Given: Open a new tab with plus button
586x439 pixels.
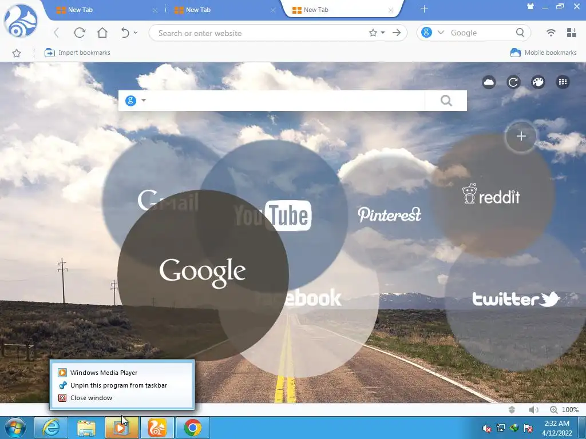Looking at the screenshot, I should (x=424, y=9).
